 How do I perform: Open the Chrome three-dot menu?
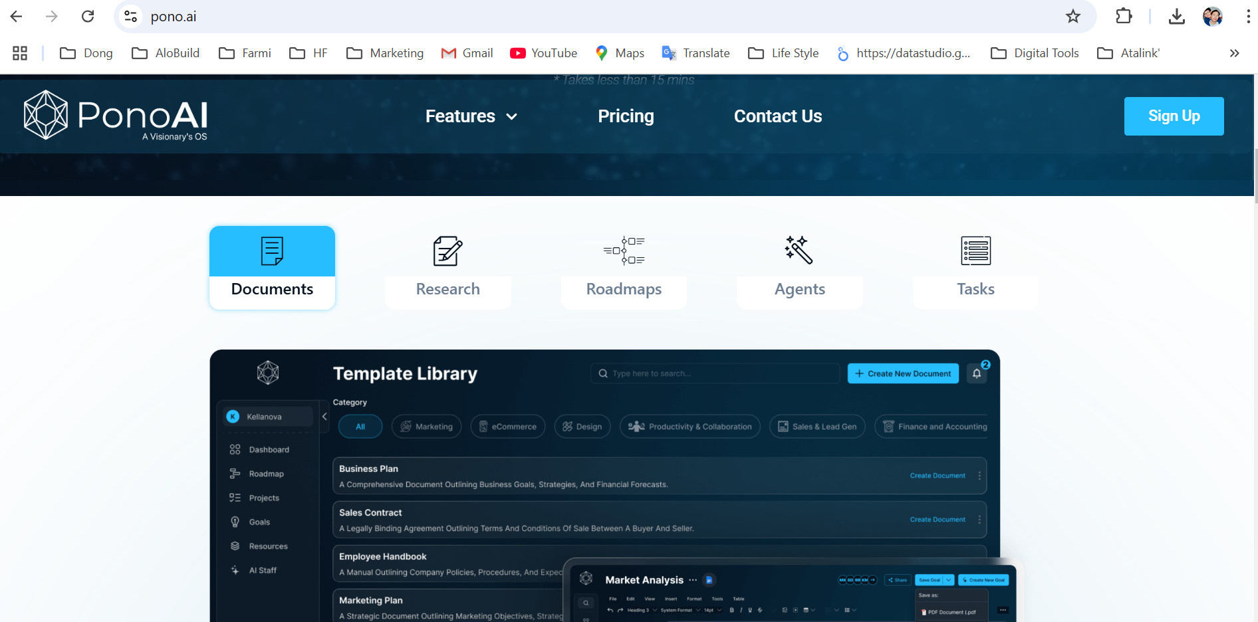tap(1248, 17)
